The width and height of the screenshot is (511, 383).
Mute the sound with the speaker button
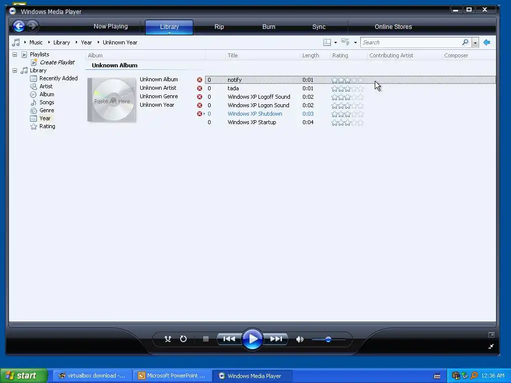click(300, 339)
